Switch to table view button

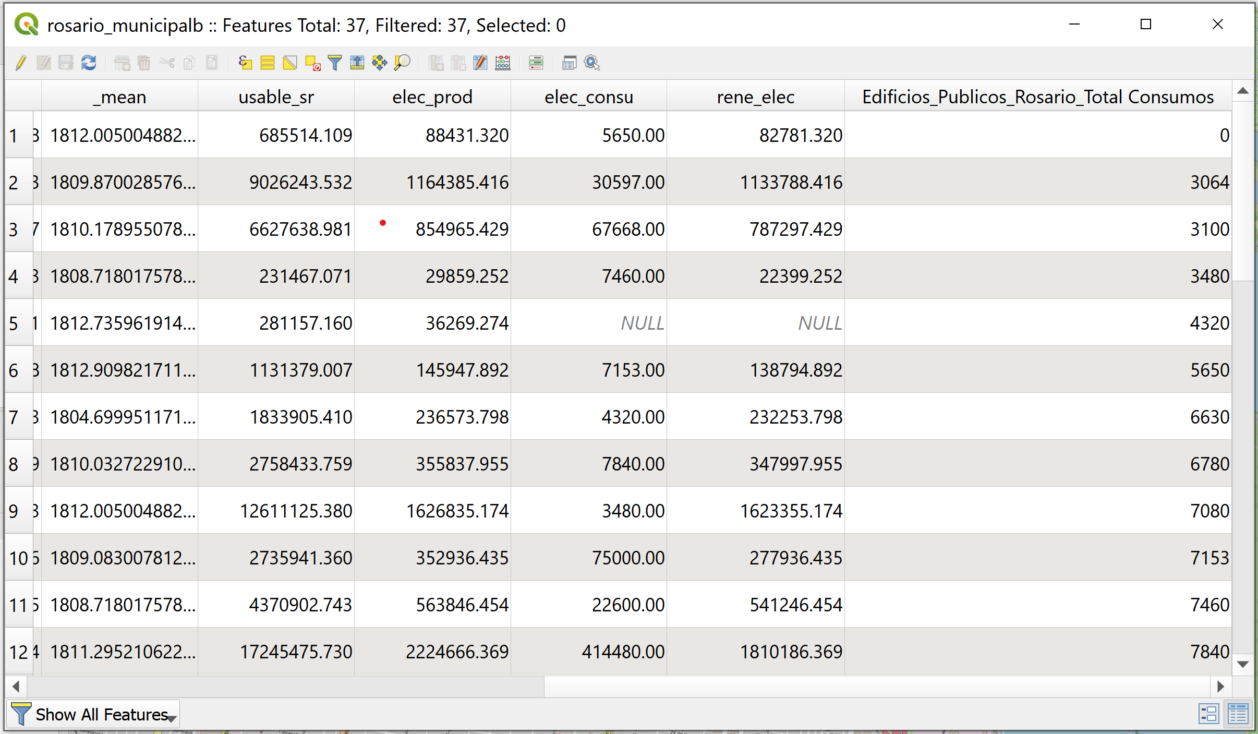(x=1238, y=714)
